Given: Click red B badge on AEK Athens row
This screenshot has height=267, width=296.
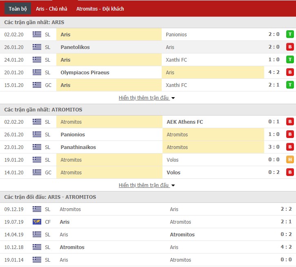Looking at the screenshot, I should tap(290, 122).
